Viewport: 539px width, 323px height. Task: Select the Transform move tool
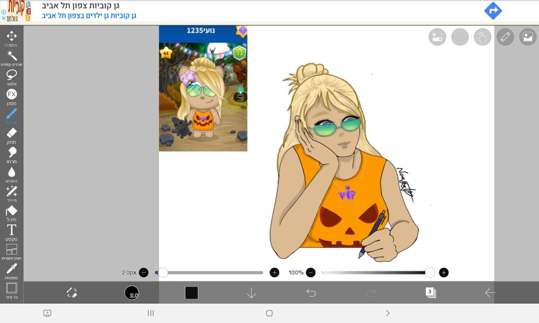coord(11,37)
